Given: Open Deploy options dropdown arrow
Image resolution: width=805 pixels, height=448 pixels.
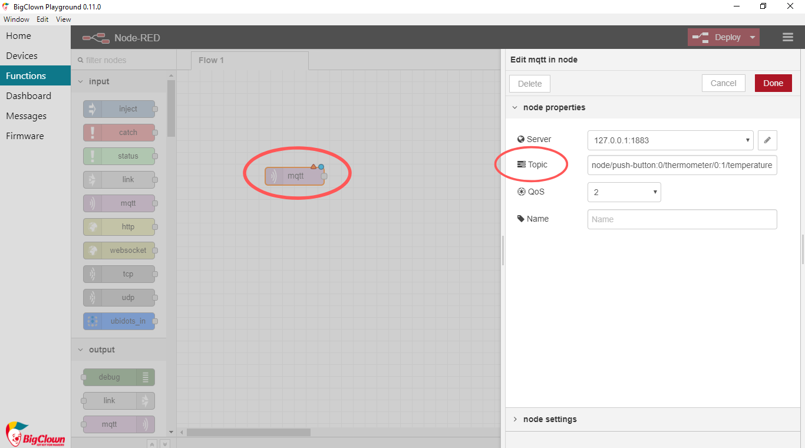Looking at the screenshot, I should [x=752, y=37].
